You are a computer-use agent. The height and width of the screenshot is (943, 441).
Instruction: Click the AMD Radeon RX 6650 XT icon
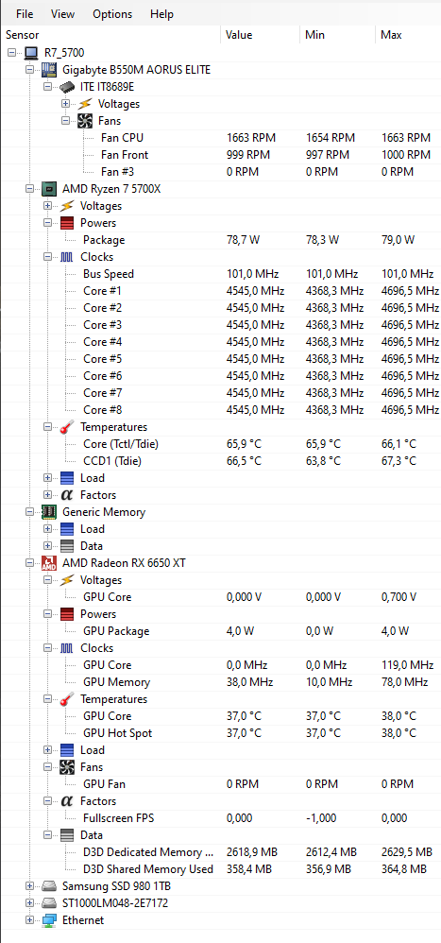click(49, 563)
